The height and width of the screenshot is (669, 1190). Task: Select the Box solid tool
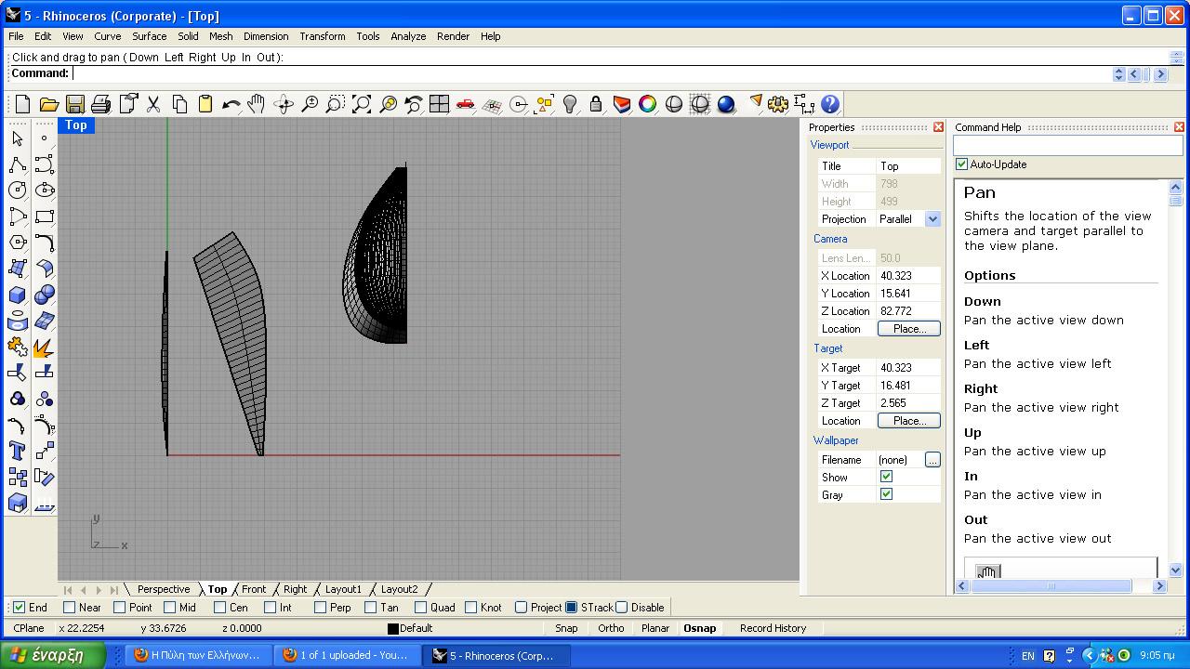18,295
